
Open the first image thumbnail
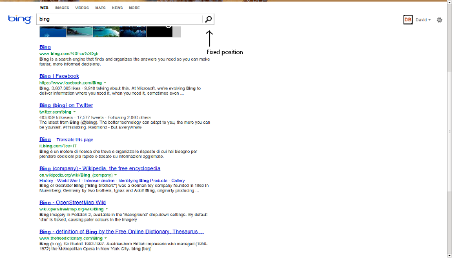[53, 32]
